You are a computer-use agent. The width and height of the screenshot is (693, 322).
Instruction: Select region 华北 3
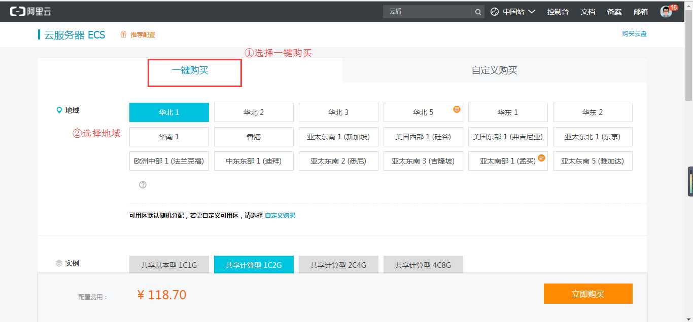tap(338, 112)
